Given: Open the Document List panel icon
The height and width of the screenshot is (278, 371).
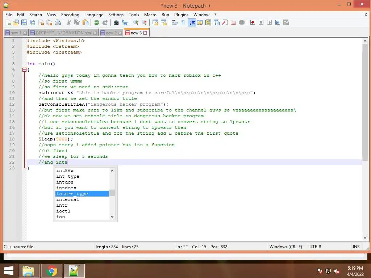Looking at the screenshot, I should pyautogui.click(x=217, y=22).
